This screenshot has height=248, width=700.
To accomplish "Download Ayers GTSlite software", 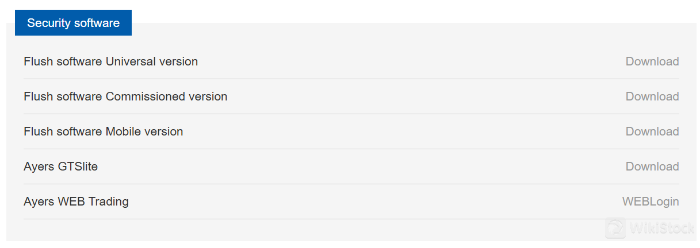I will [x=652, y=166].
